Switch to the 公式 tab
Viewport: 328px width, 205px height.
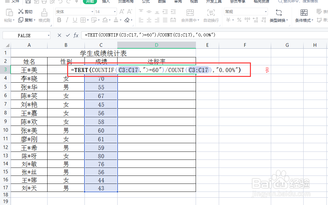[x=146, y=1]
